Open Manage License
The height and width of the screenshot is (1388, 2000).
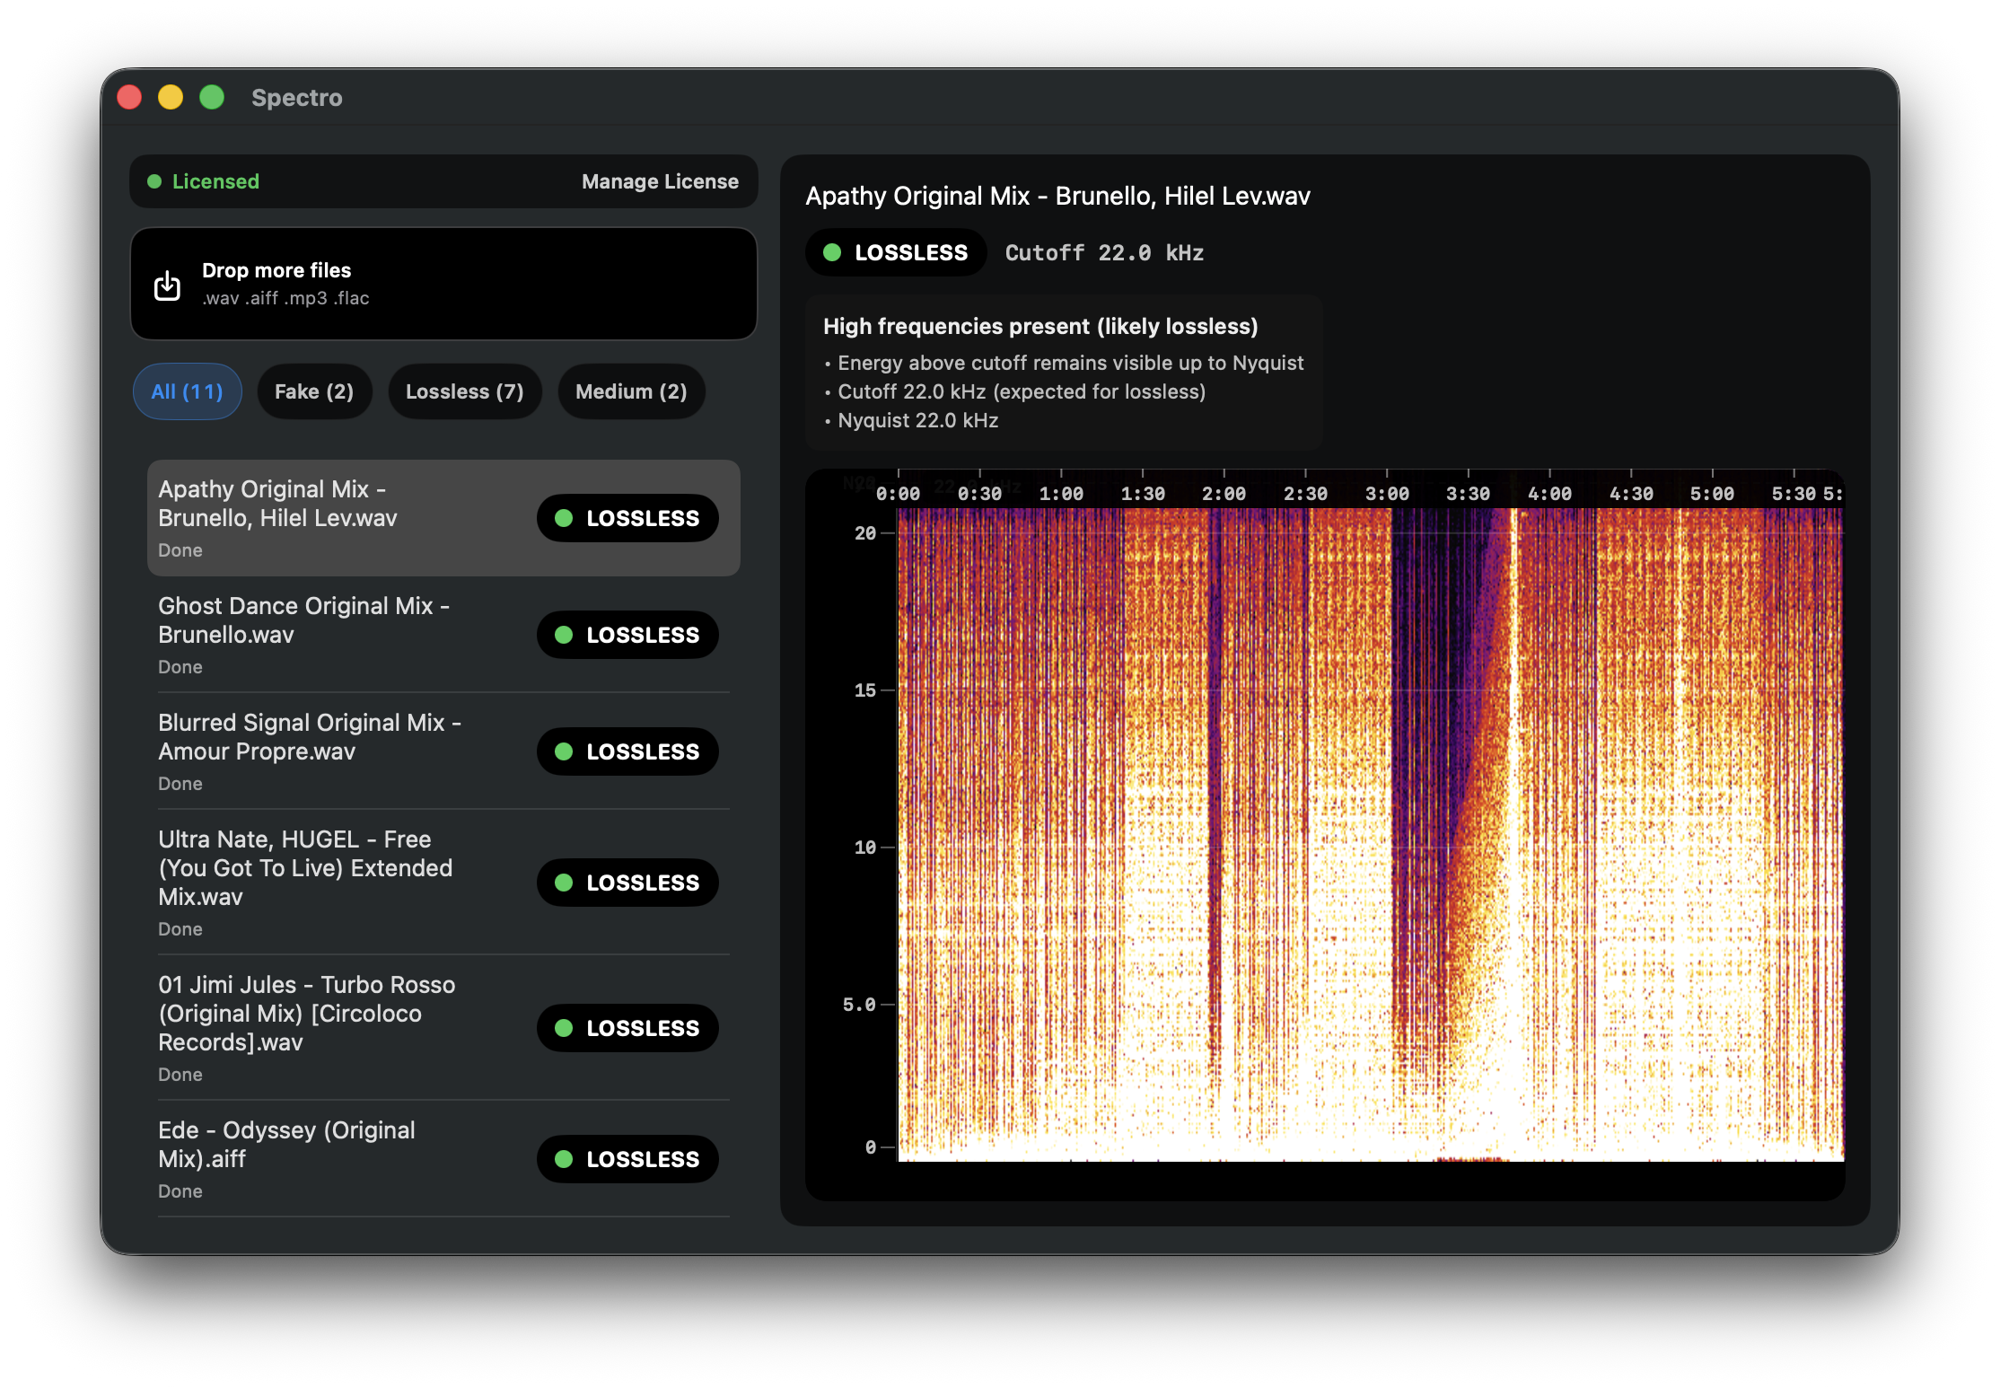point(660,181)
